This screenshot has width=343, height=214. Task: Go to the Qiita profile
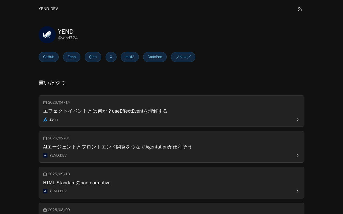pyautogui.click(x=93, y=57)
